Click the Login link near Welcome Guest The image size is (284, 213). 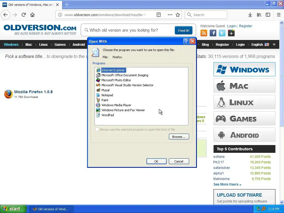231,26
